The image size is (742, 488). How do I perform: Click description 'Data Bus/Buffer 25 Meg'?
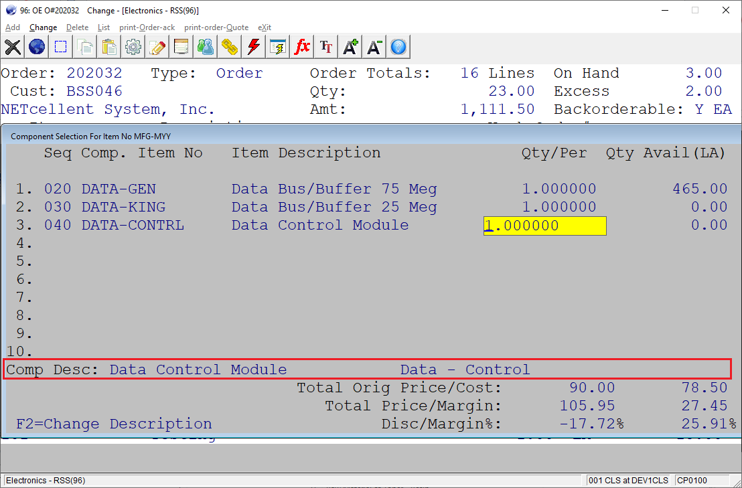click(334, 207)
